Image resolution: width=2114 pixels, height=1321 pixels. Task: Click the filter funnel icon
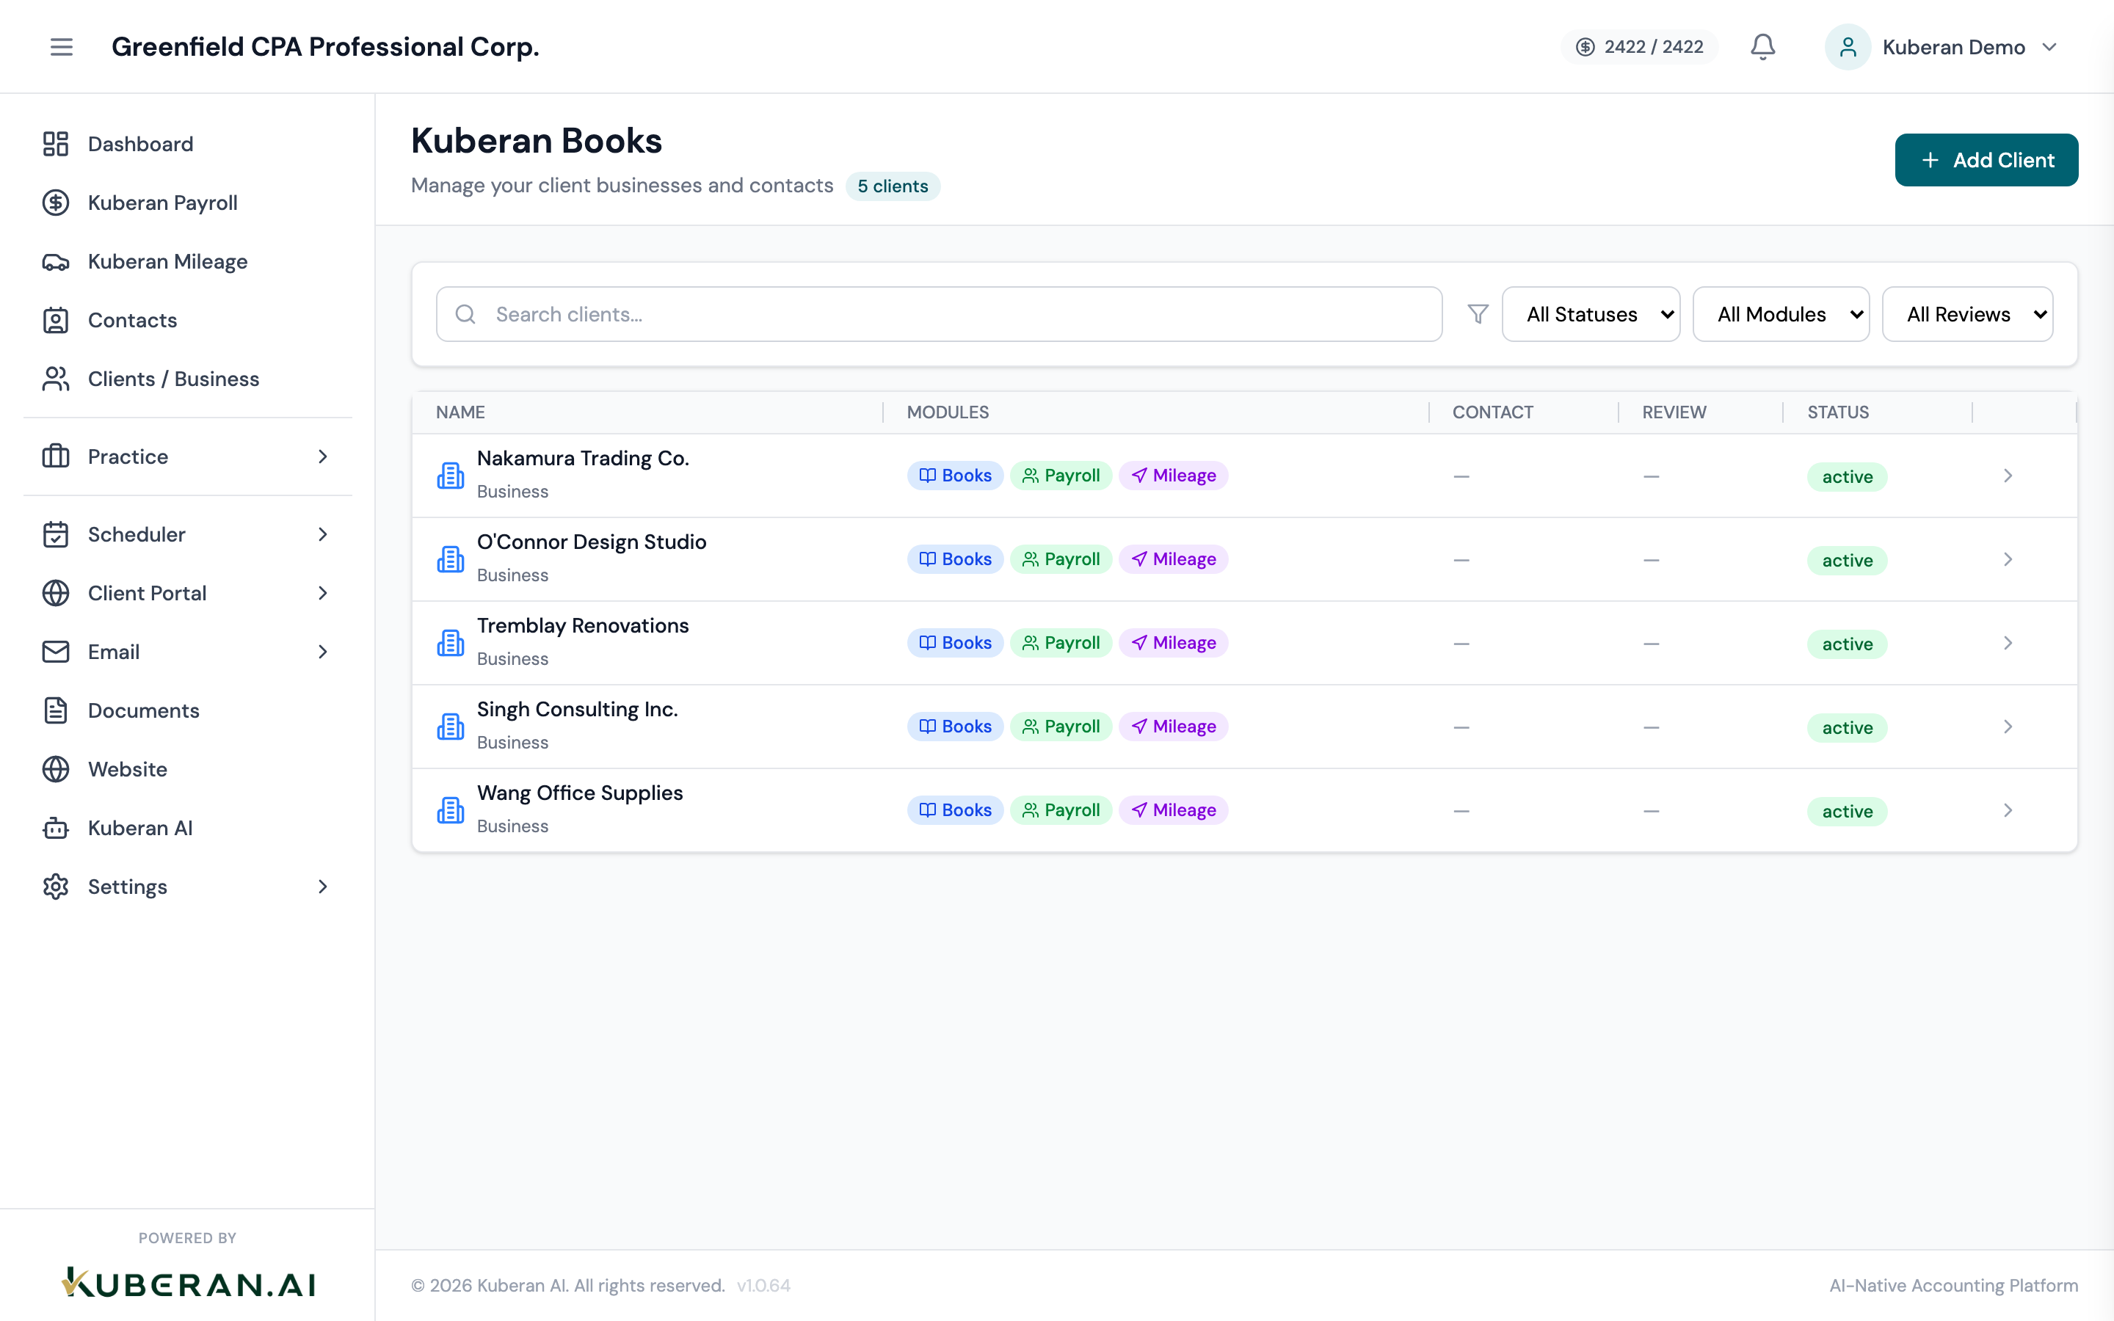[1477, 313]
